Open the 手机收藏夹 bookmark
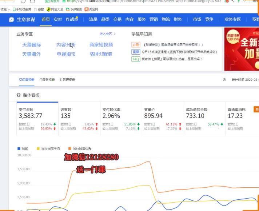259x211 pixels. (22, 9)
